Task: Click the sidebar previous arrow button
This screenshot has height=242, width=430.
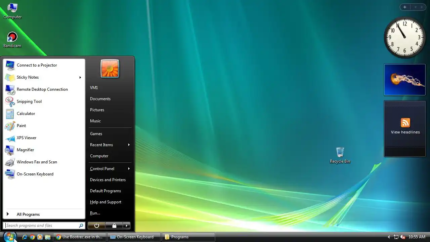Action: pos(415,7)
